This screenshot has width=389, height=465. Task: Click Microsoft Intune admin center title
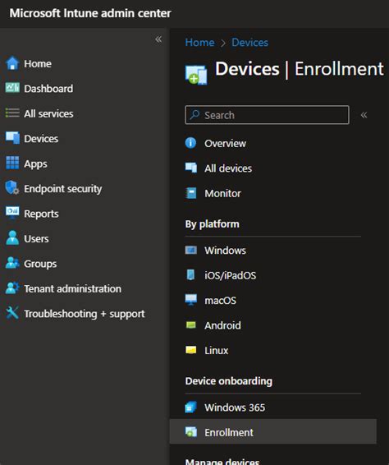[90, 13]
